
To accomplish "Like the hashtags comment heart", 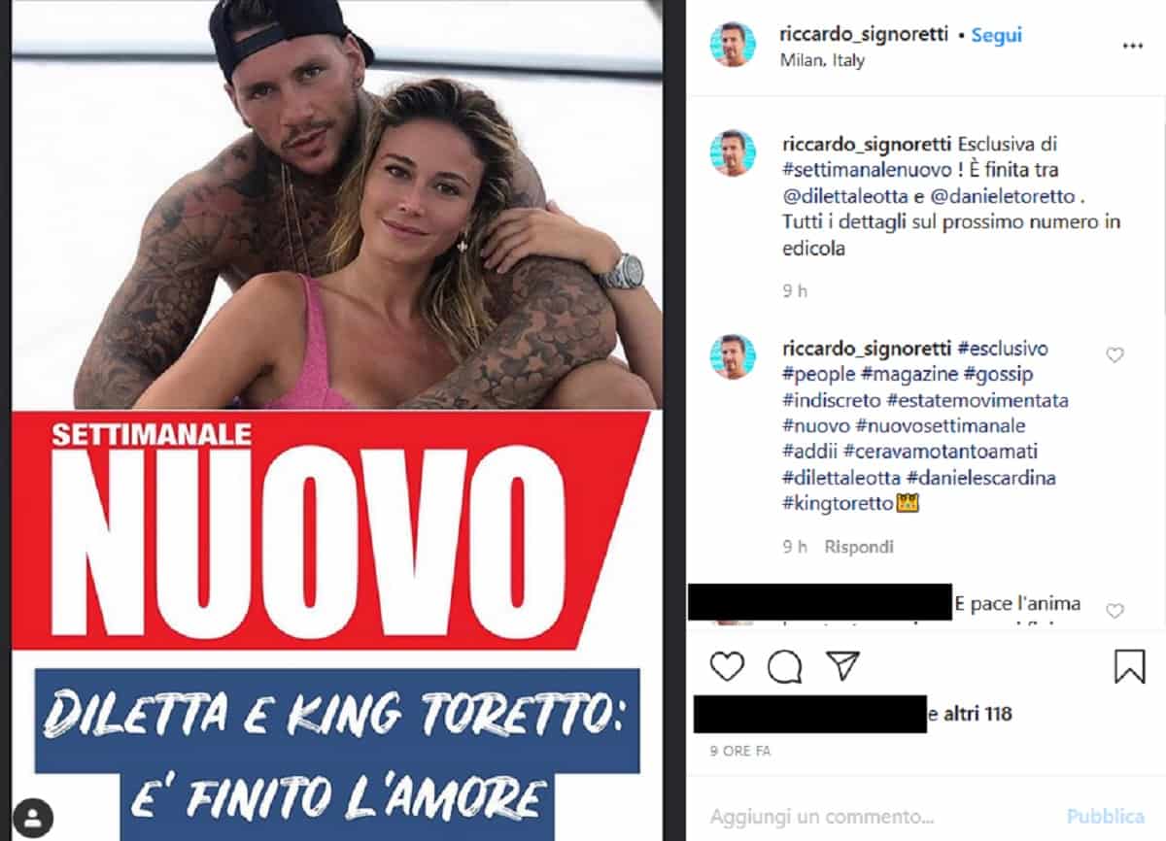I will [x=1115, y=355].
